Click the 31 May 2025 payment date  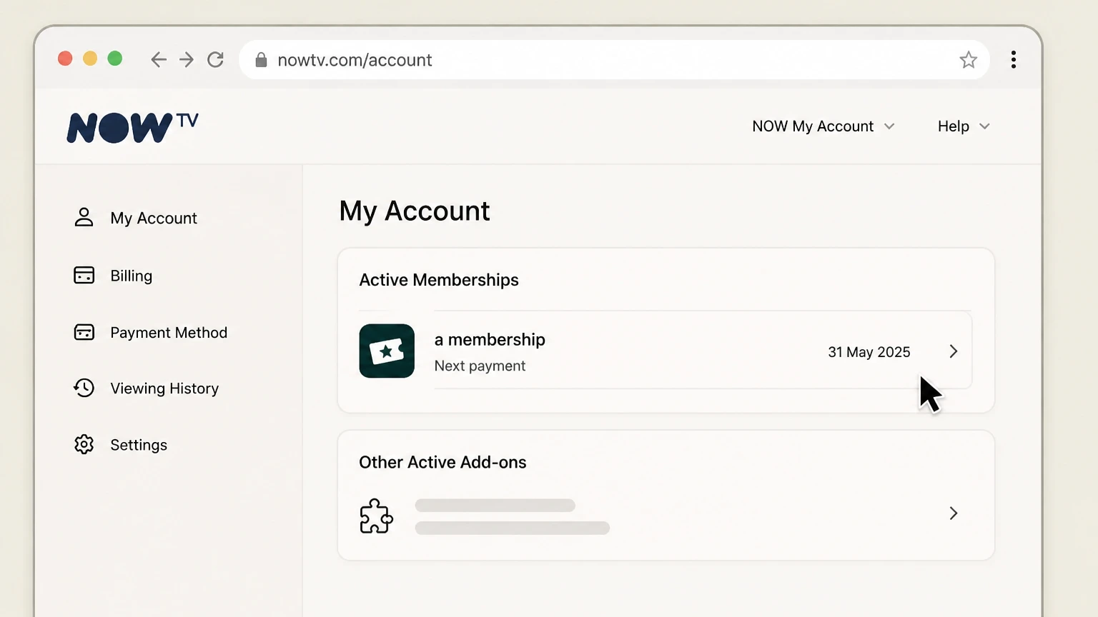coord(869,352)
